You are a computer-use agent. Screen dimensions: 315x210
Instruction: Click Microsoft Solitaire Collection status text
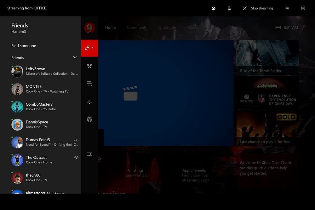tap(52, 73)
